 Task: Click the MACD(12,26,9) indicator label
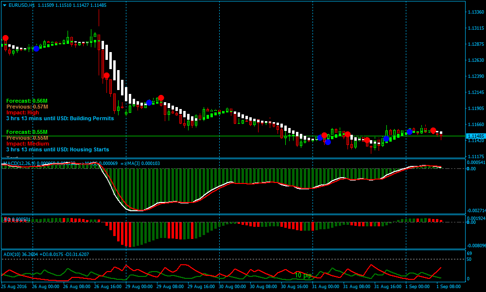point(19,163)
